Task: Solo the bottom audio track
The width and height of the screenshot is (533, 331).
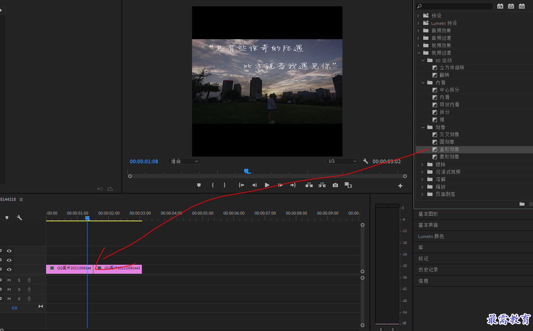Action: click(x=19, y=299)
